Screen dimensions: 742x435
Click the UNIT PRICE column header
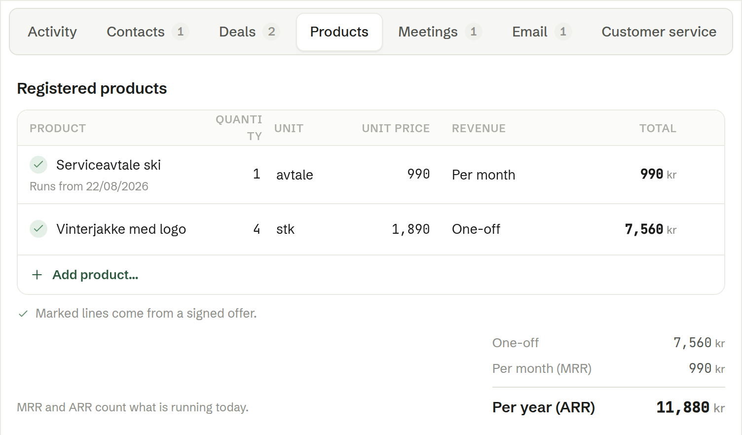pyautogui.click(x=396, y=128)
